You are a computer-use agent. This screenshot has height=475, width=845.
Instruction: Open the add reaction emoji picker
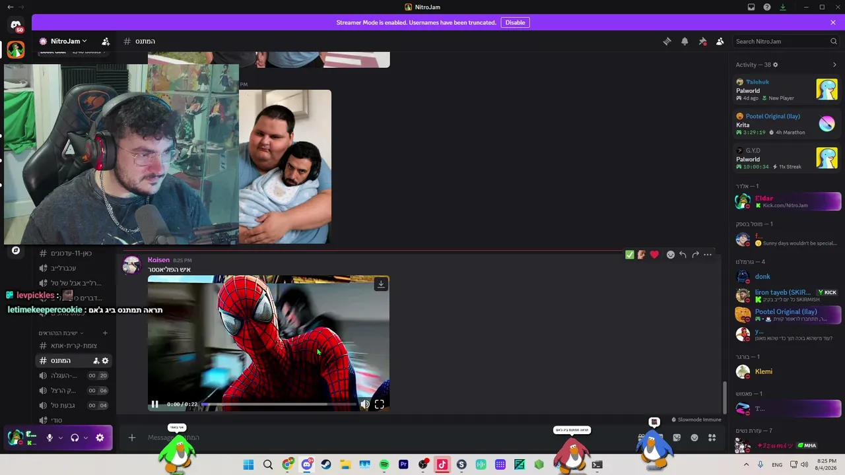(x=671, y=255)
